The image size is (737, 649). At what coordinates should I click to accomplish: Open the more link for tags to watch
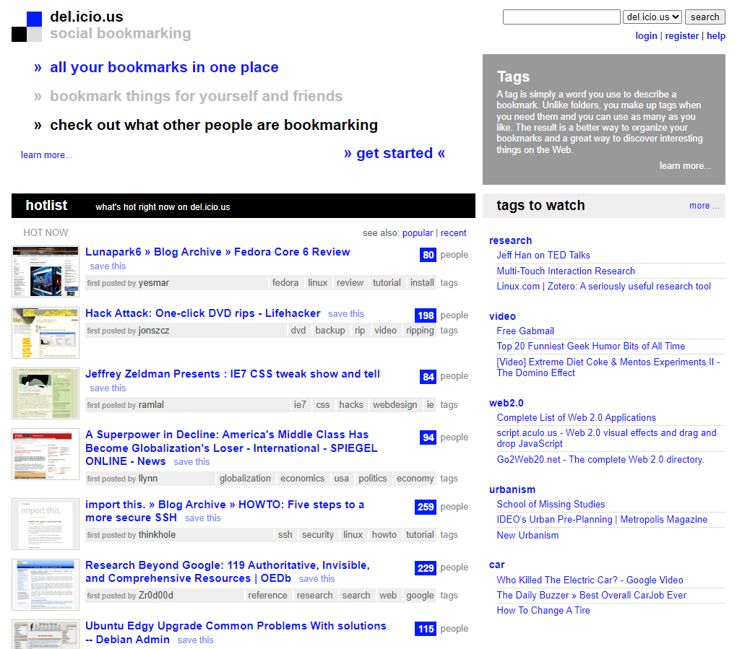[x=704, y=206]
